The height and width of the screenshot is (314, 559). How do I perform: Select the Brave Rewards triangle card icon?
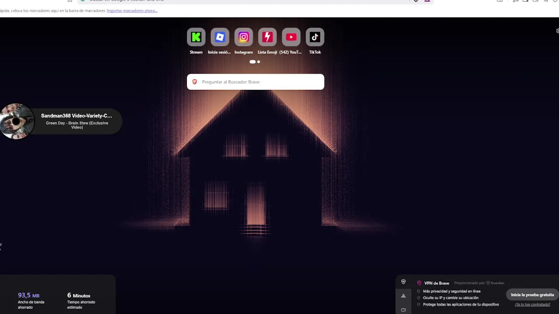click(x=404, y=296)
